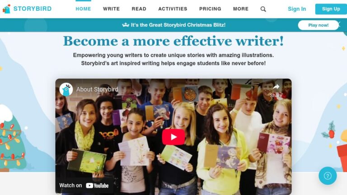The height and width of the screenshot is (195, 347).
Task: Click the Sign In link
Action: [297, 9]
